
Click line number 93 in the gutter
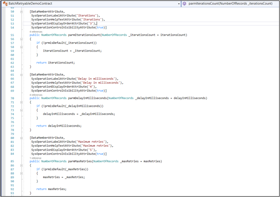[12, 193]
